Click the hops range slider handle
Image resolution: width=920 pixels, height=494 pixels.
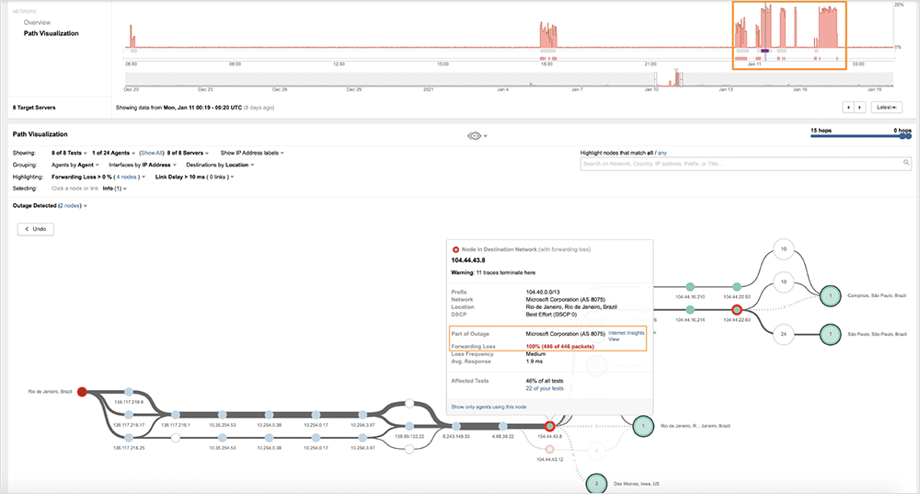coord(907,137)
